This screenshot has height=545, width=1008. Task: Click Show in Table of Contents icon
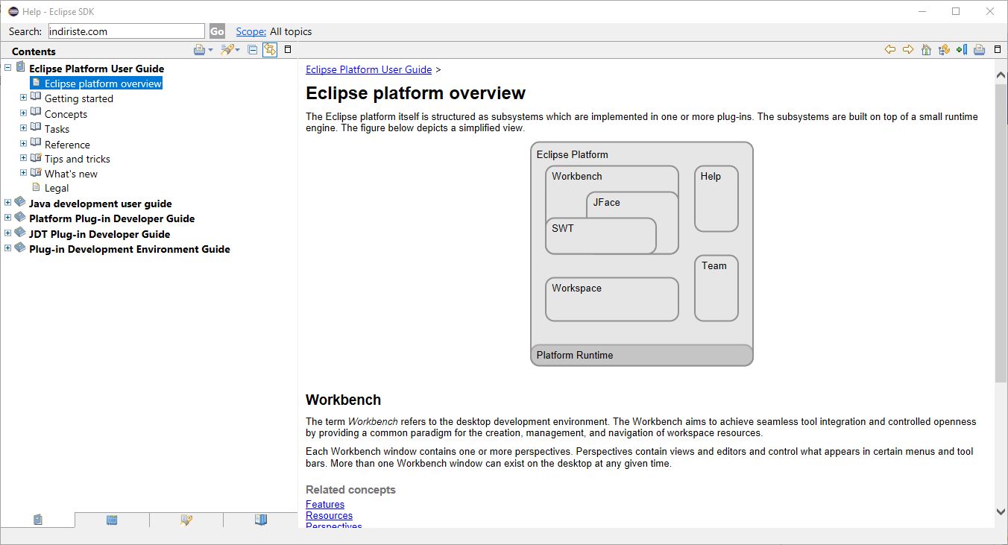[944, 50]
